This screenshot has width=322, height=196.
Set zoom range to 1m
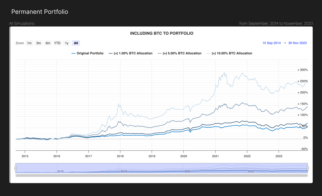[29, 43]
